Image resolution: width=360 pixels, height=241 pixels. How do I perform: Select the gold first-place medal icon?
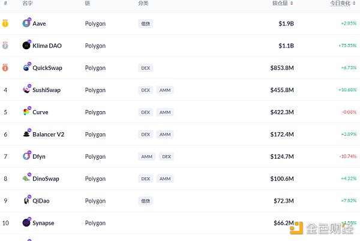click(5, 23)
